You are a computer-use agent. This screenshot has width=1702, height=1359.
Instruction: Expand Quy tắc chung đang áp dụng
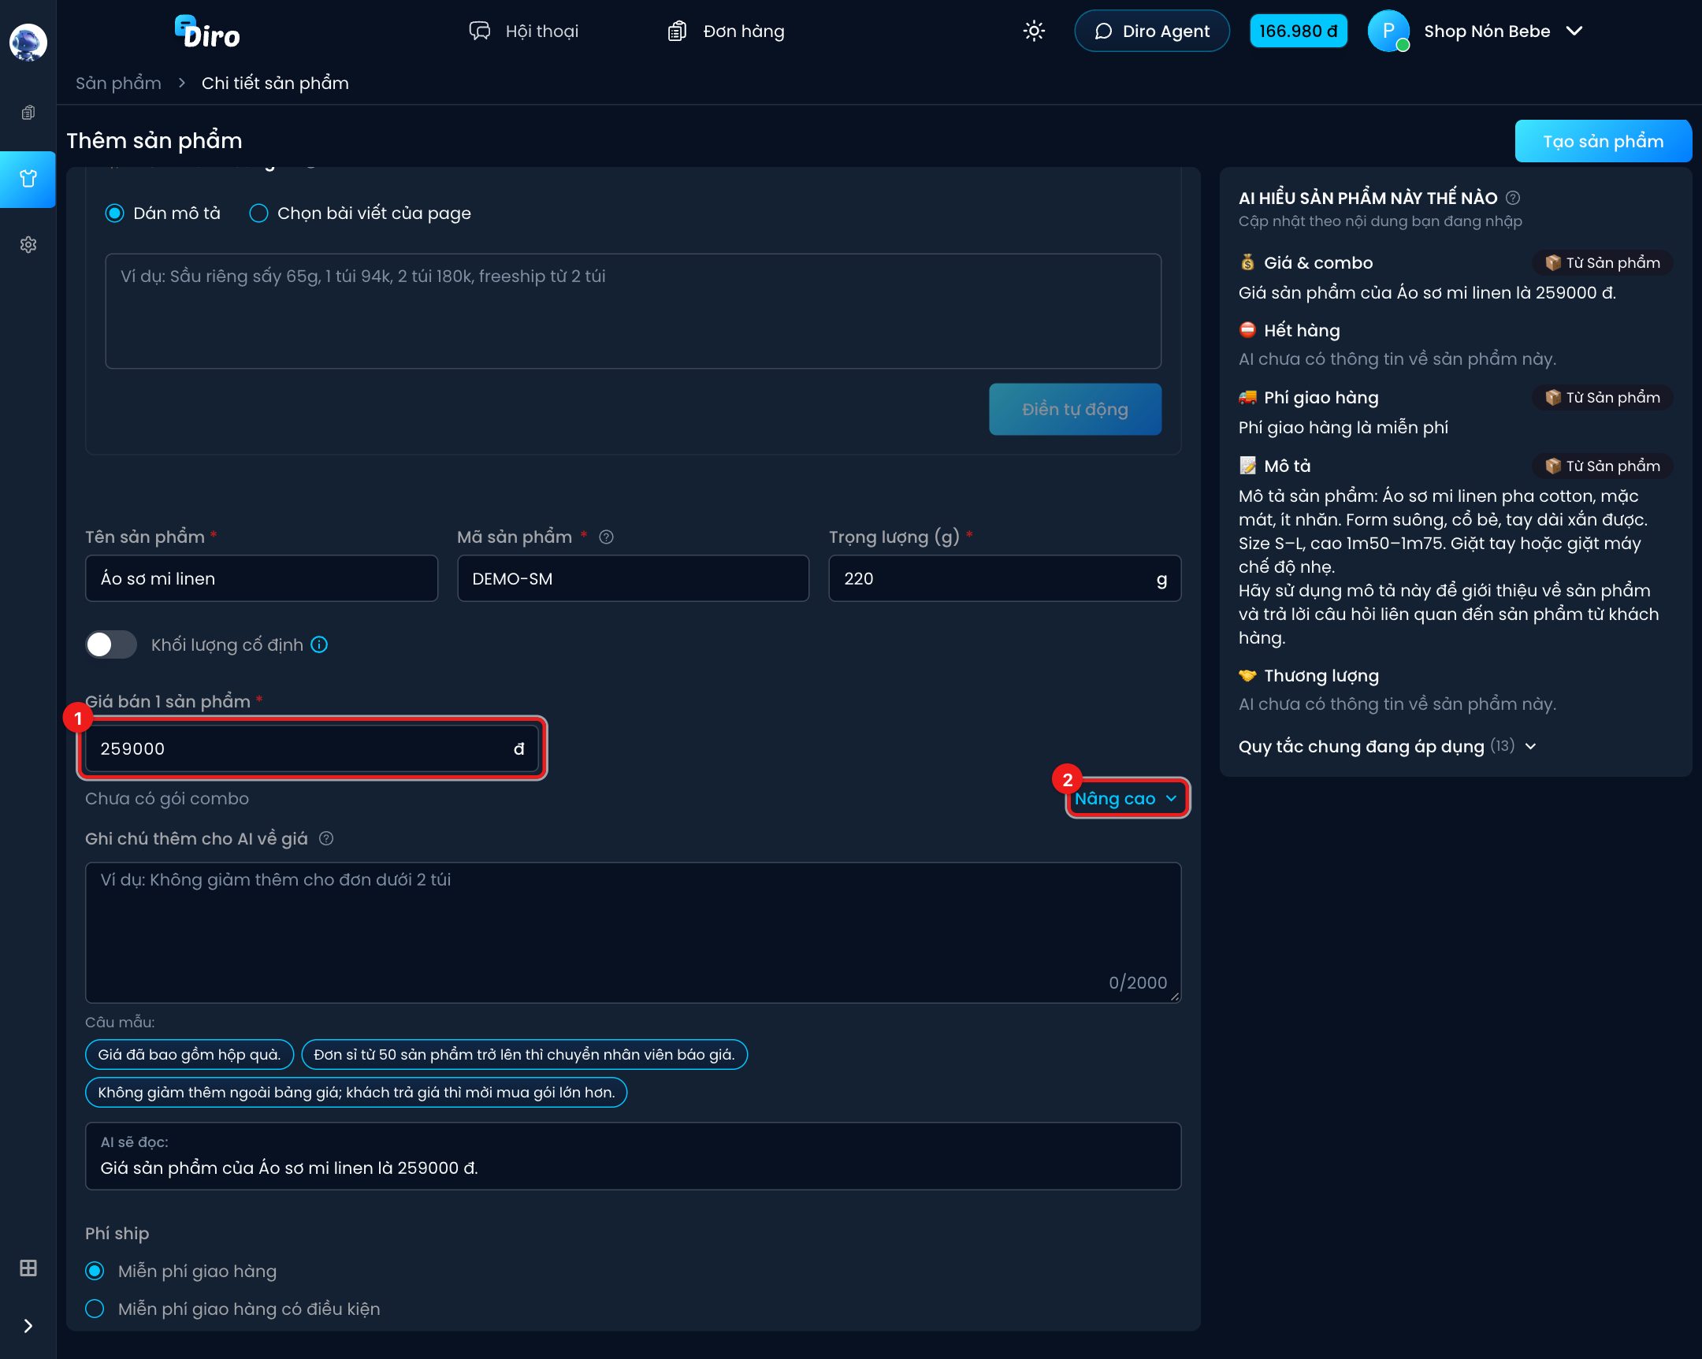click(x=1387, y=747)
